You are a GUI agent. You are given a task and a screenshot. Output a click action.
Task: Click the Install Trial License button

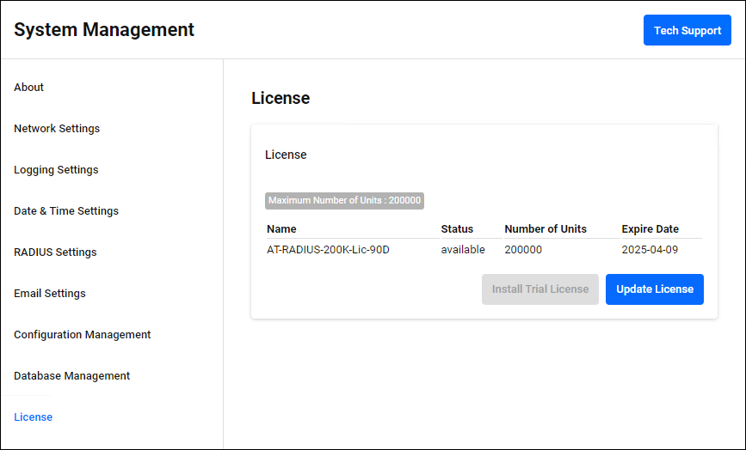[x=539, y=289]
